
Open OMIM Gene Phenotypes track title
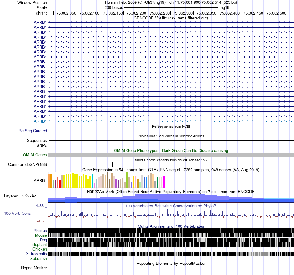171,151
